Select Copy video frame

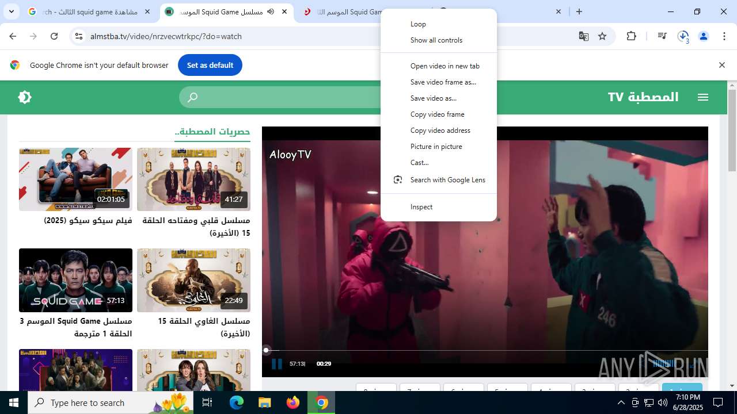tap(439, 114)
